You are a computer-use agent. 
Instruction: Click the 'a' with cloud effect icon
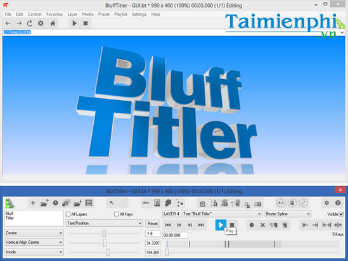[x=224, y=203]
